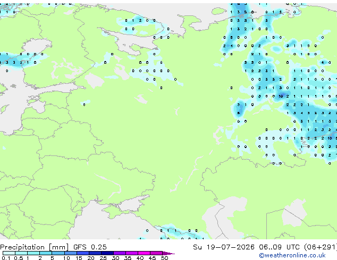
Task: Pick the 45–50 mm legend swatch
Action: 156,253
